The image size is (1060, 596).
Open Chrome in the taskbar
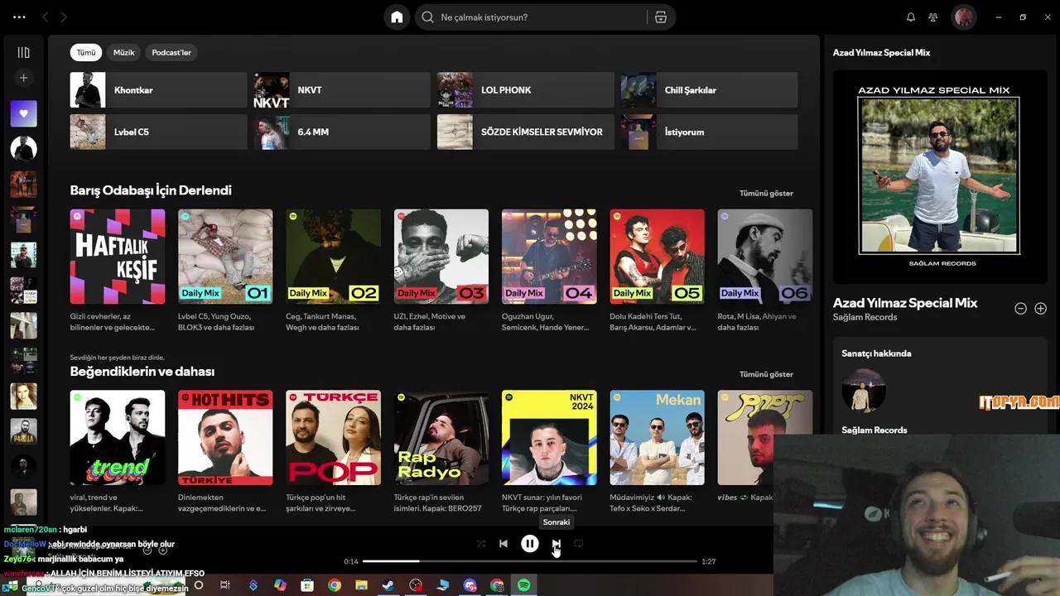[x=334, y=585]
